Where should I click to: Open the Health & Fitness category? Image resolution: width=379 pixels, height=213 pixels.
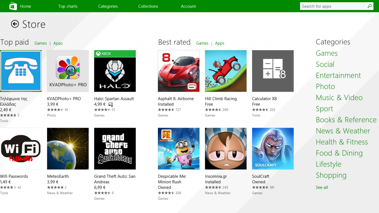pos(342,142)
